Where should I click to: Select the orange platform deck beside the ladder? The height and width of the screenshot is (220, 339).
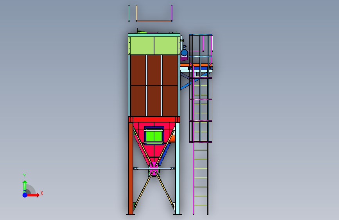click(x=196, y=65)
